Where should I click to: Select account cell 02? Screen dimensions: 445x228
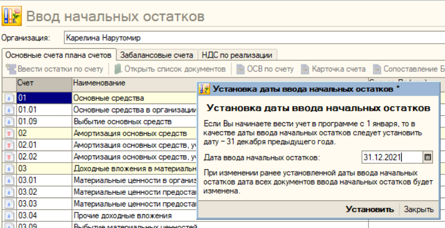click(x=44, y=133)
